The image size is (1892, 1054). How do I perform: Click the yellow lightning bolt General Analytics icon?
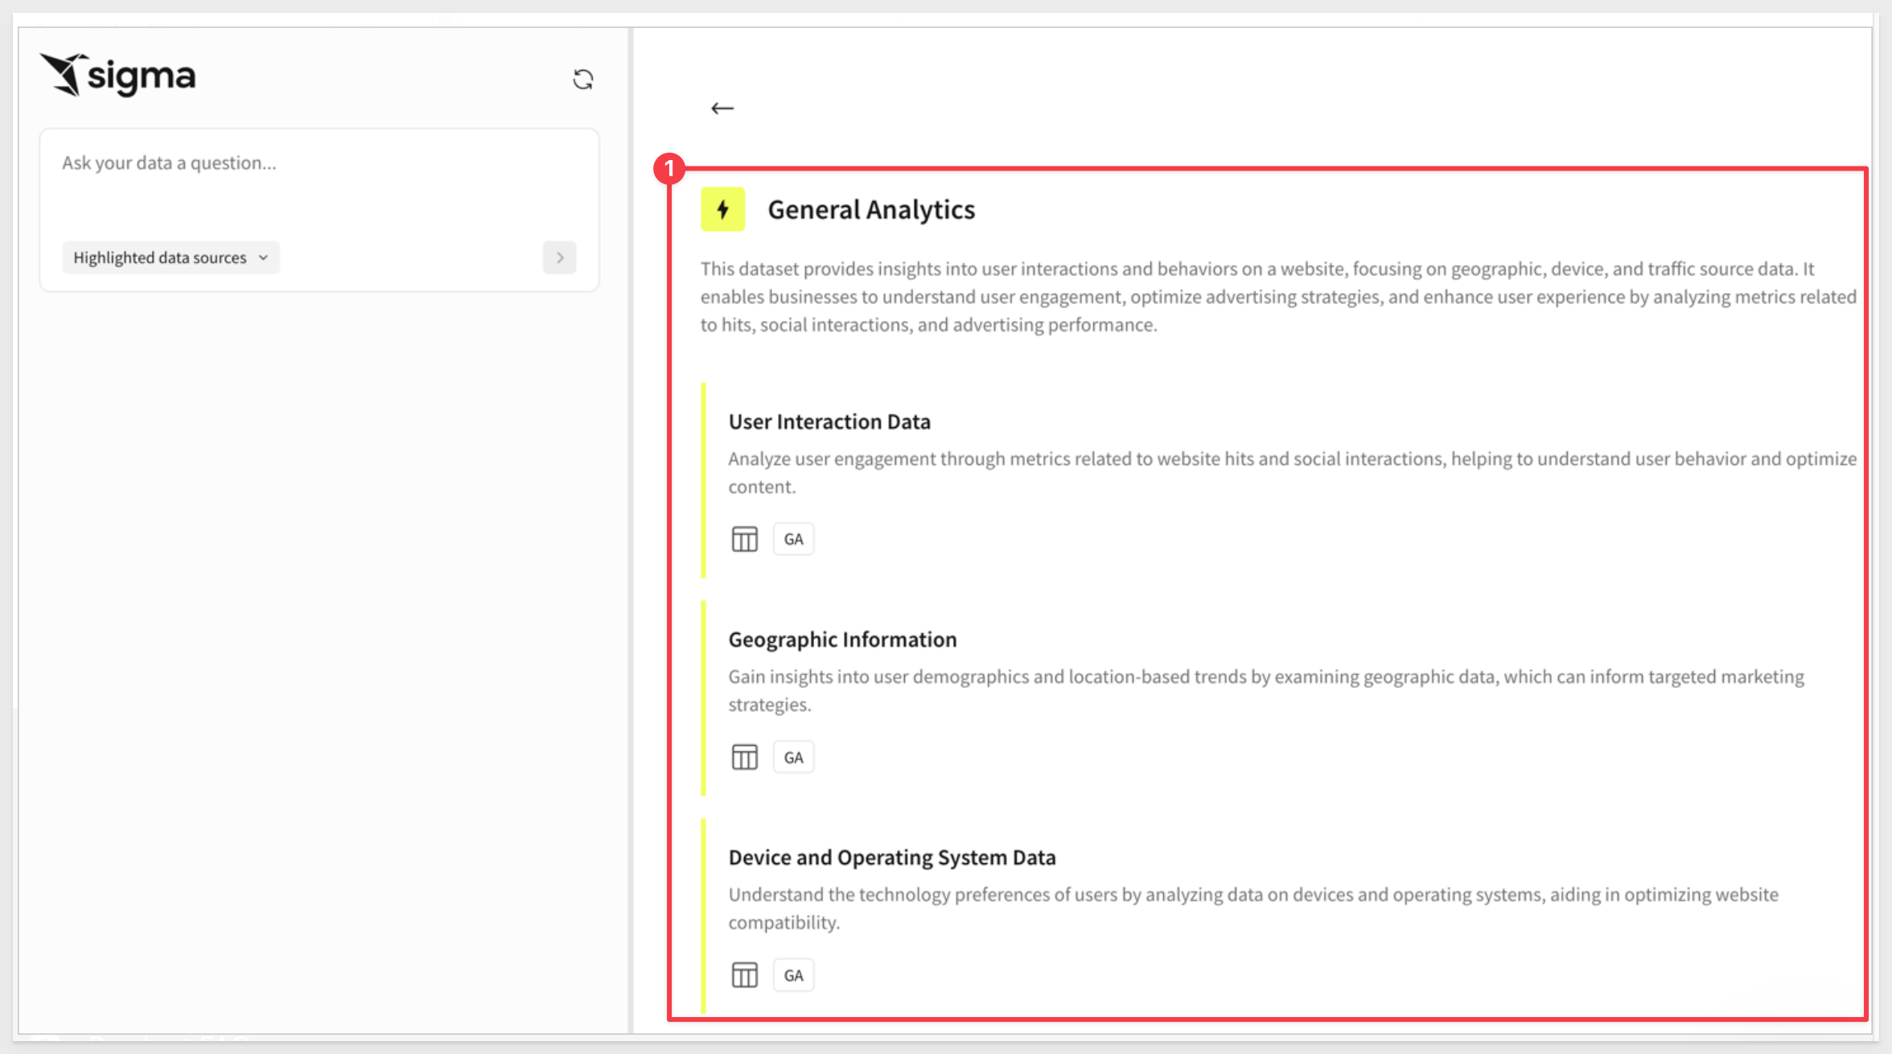pyautogui.click(x=722, y=209)
